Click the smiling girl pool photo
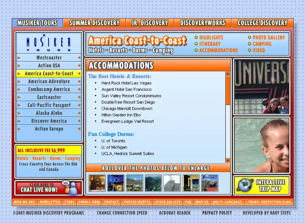Viewport: 305px width, 223px height. tap(262, 145)
